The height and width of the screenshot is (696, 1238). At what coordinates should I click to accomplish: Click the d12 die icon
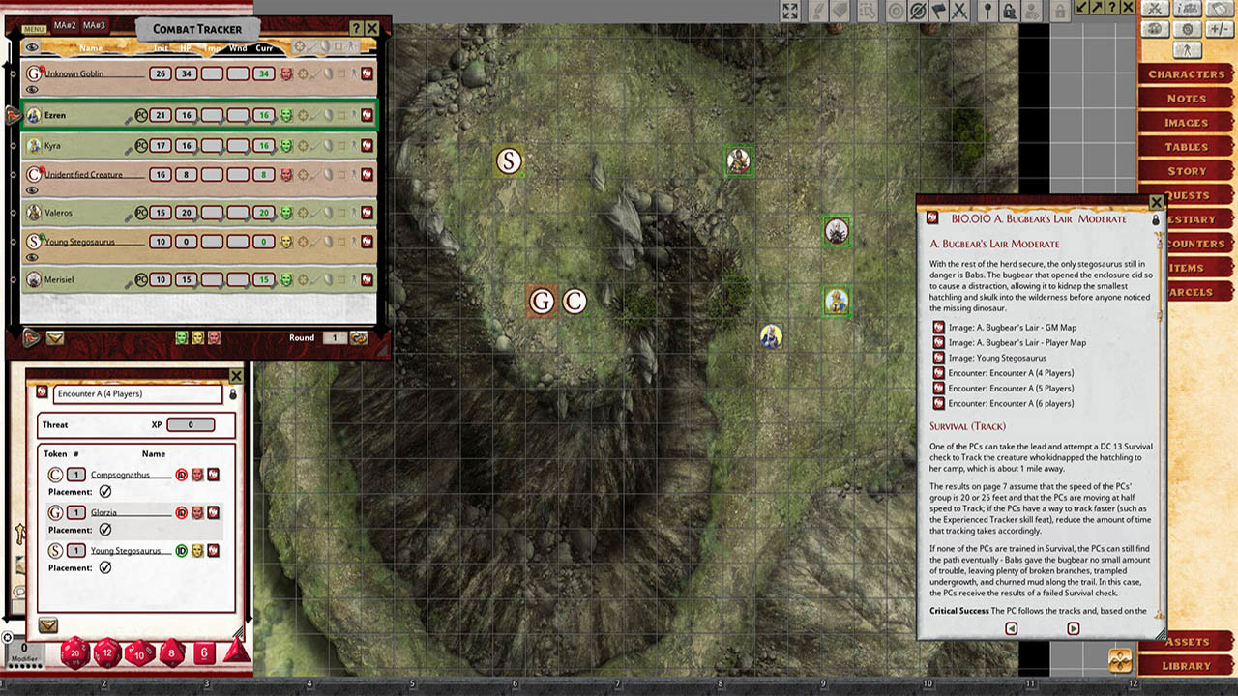tap(107, 652)
